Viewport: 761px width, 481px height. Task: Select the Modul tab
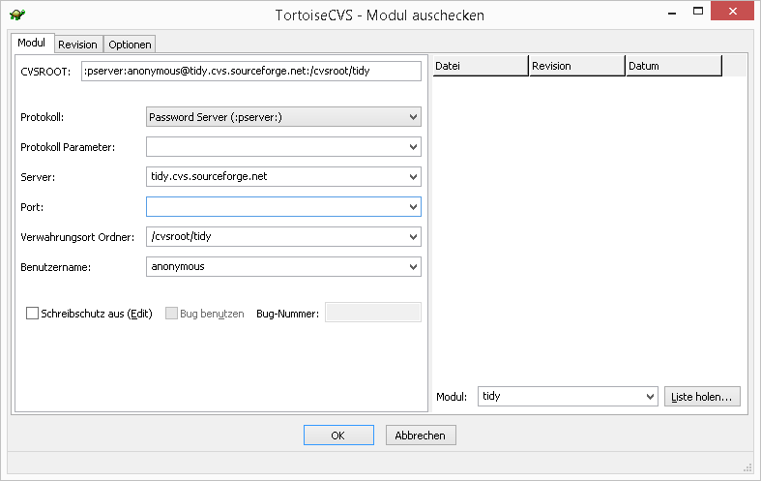coord(31,44)
